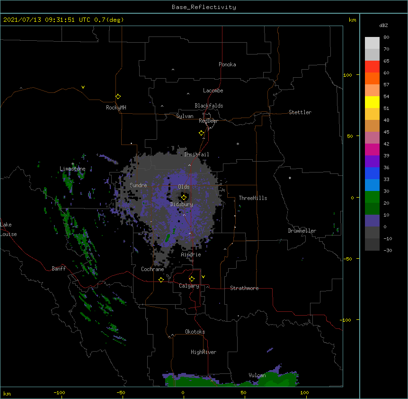Click the Drumheller label

[302, 231]
